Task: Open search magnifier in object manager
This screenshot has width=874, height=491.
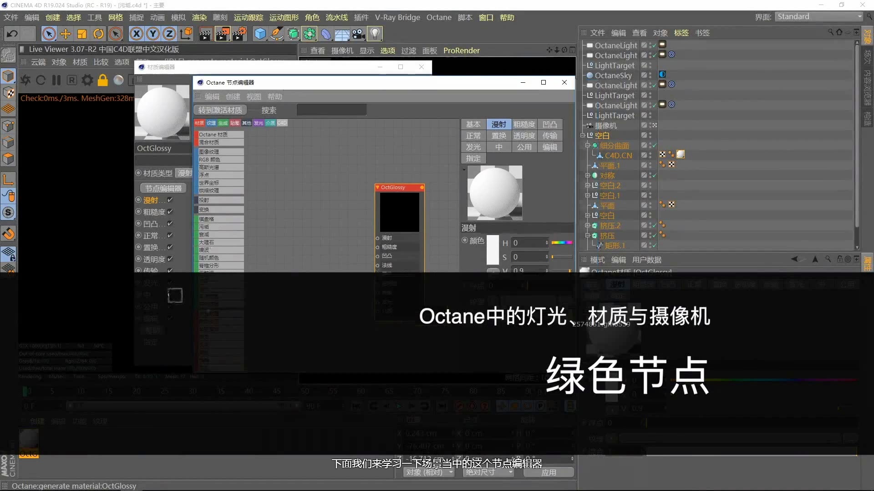Action: 830,32
